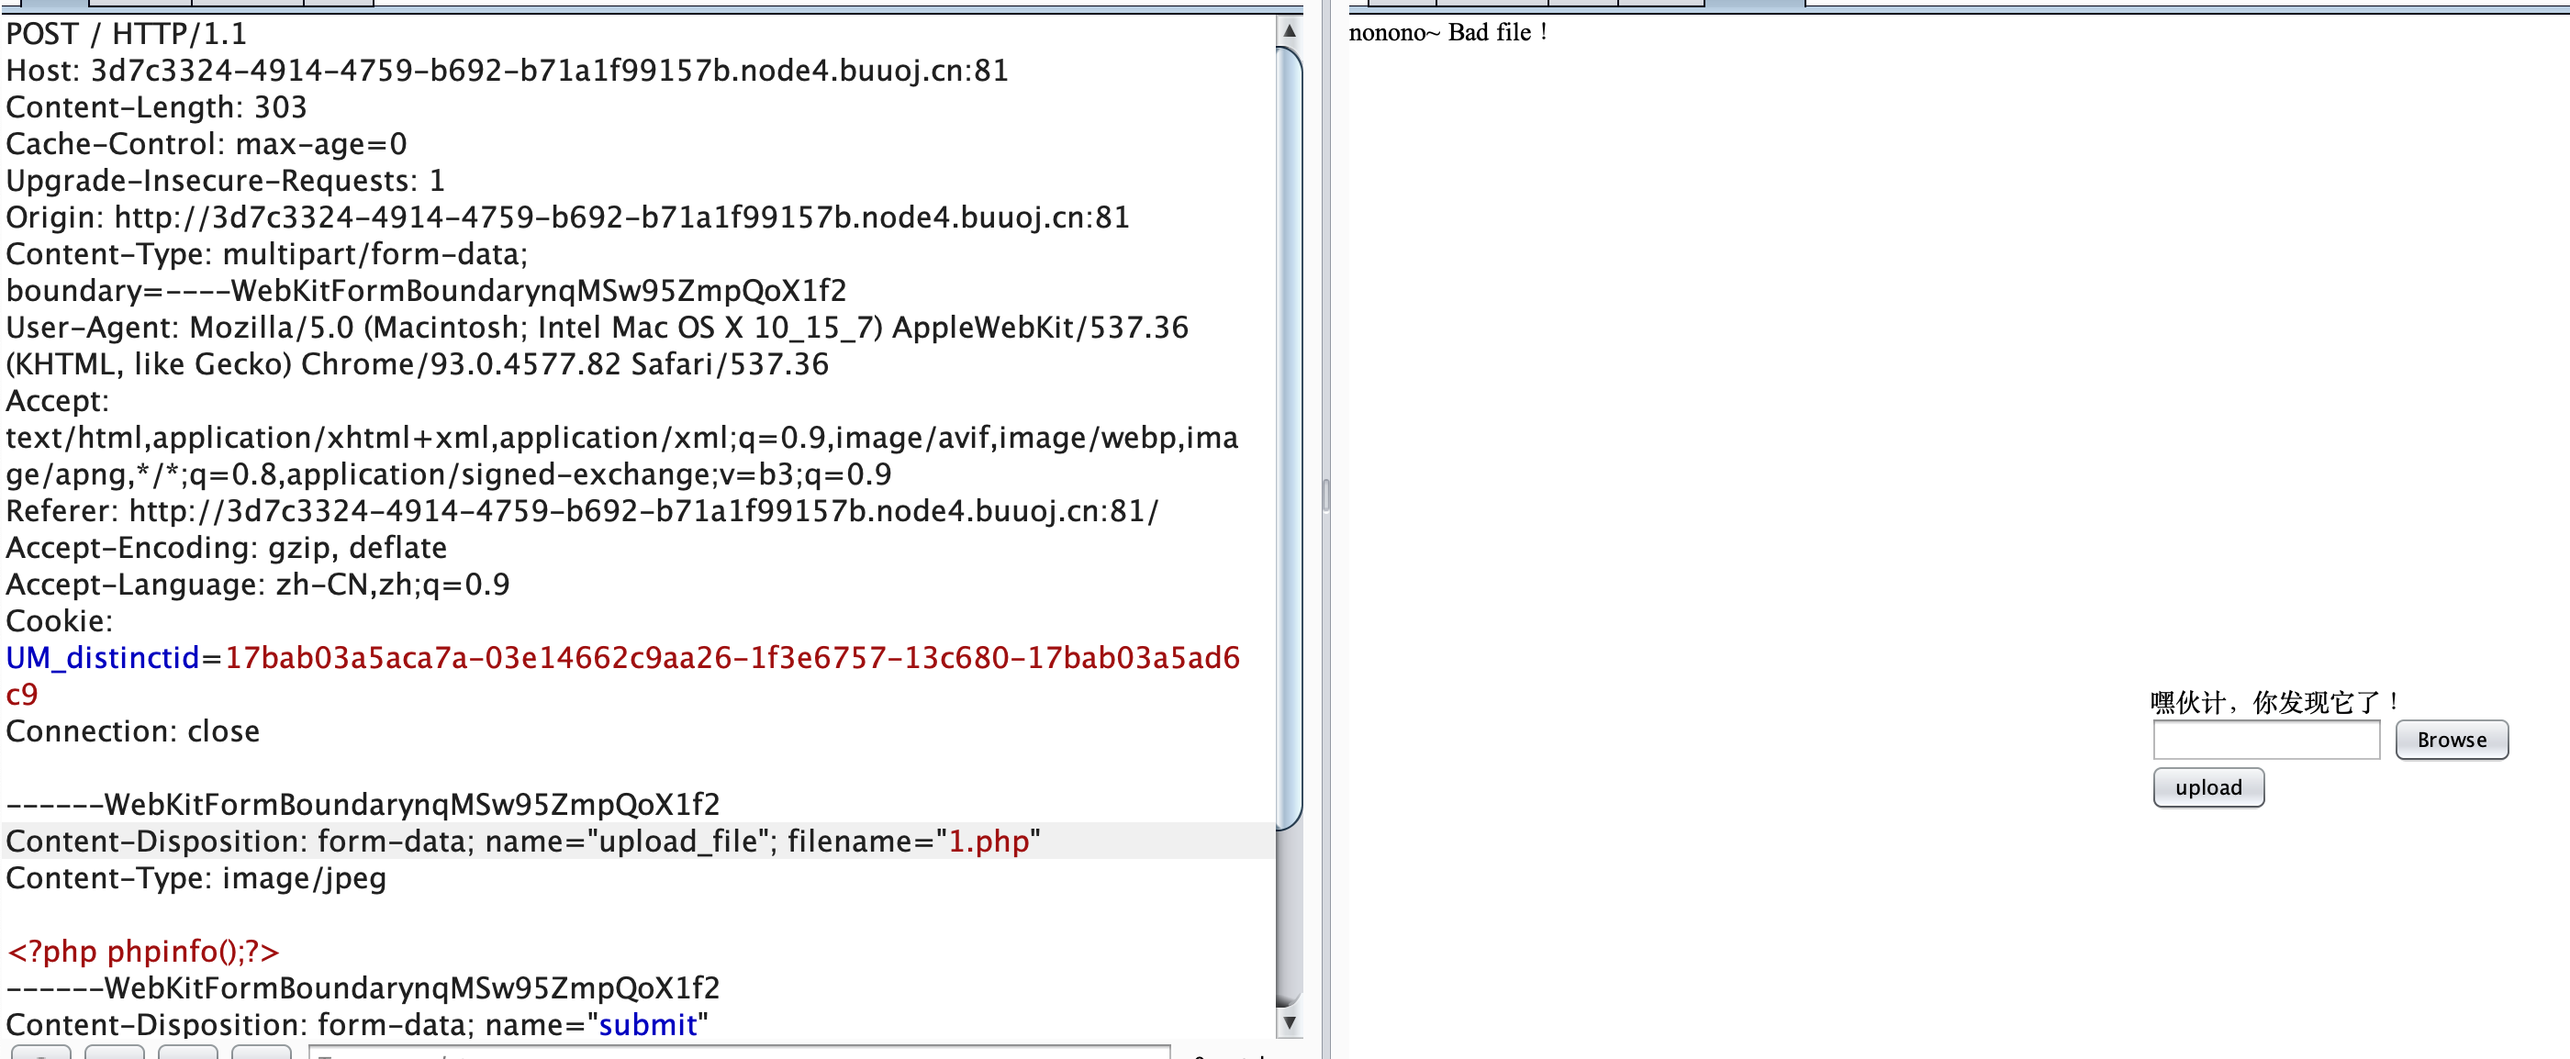Click the filename value 1.php in request
The image size is (2570, 1059).
click(988, 842)
